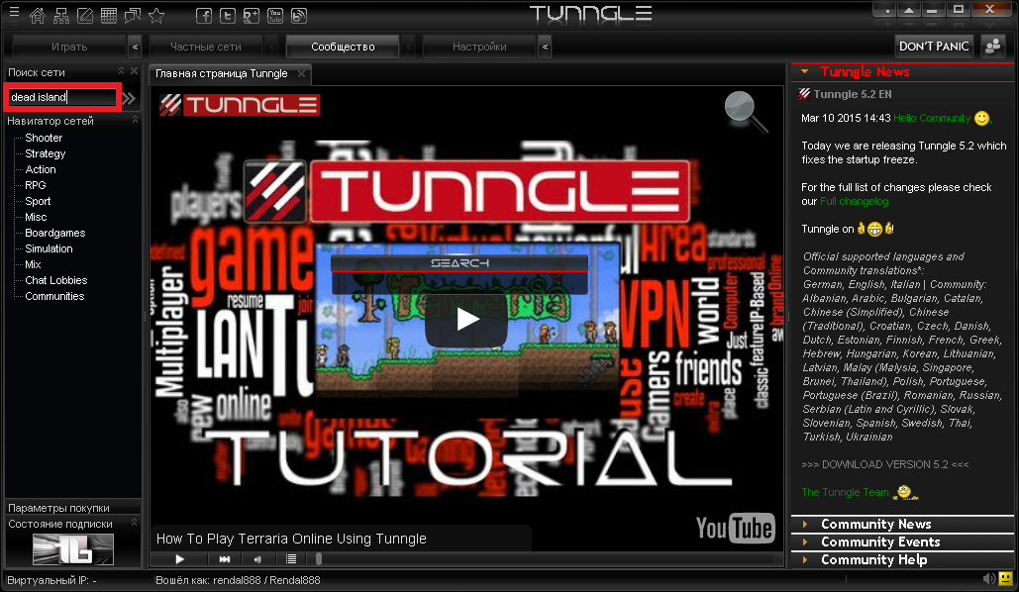The image size is (1019, 592).
Task: Open the Chat Lobbies category
Action: pyautogui.click(x=55, y=280)
